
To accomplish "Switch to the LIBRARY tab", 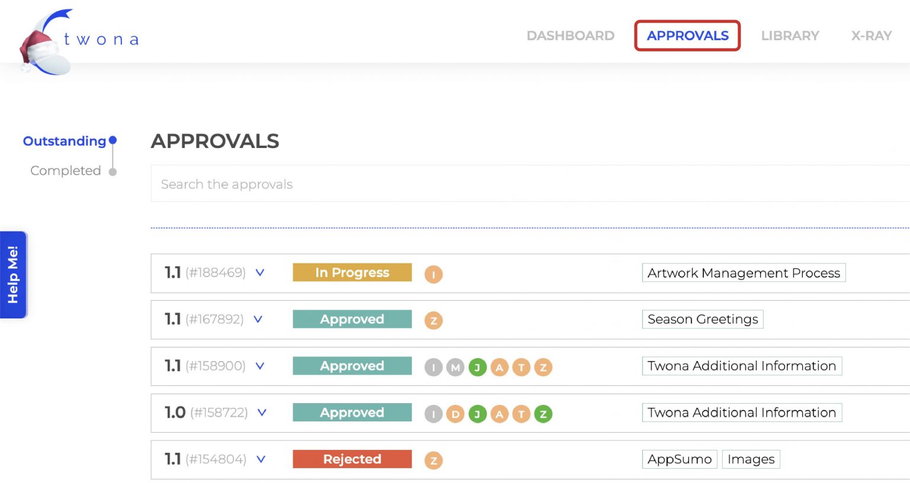I will tap(790, 36).
